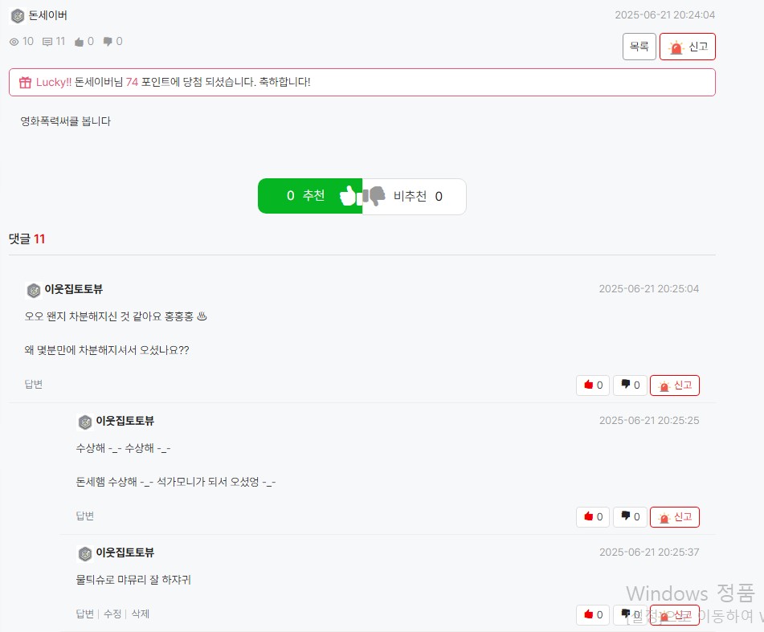Image resolution: width=764 pixels, height=632 pixels.
Task: Click the green 추천 thumbs-up button
Action: coord(310,196)
